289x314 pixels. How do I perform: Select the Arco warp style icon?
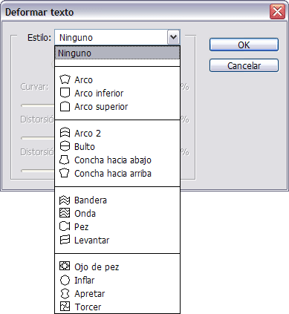(65, 79)
